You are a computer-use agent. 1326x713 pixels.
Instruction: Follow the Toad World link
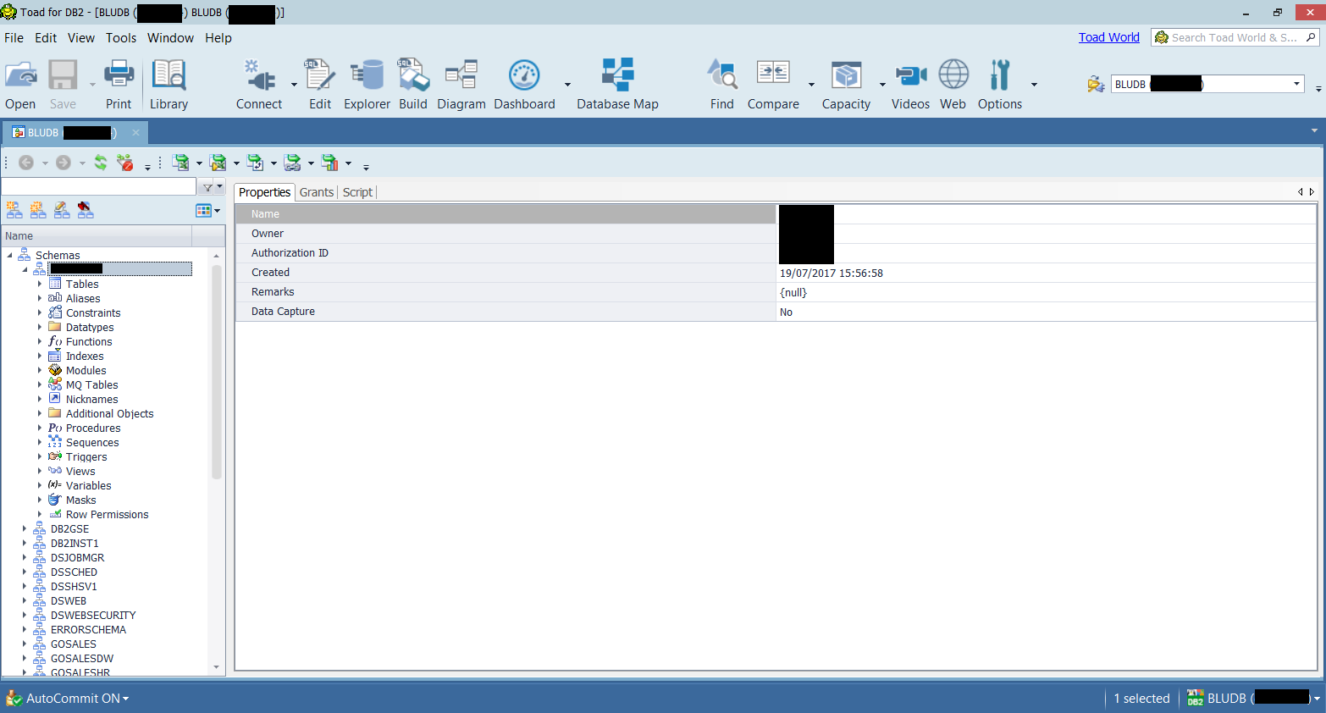[1108, 37]
